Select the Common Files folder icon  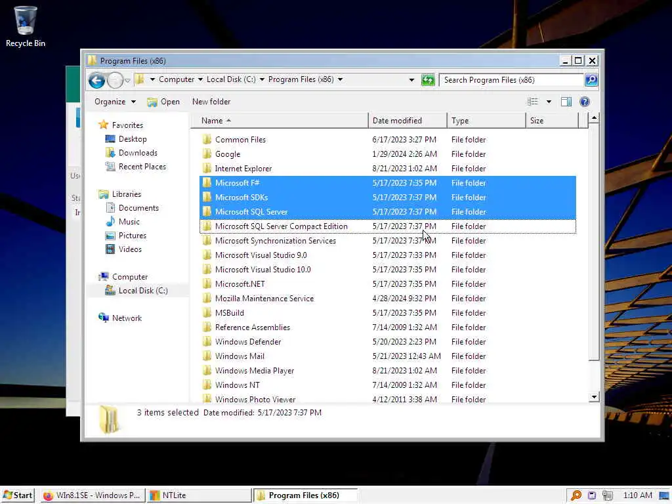(207, 139)
